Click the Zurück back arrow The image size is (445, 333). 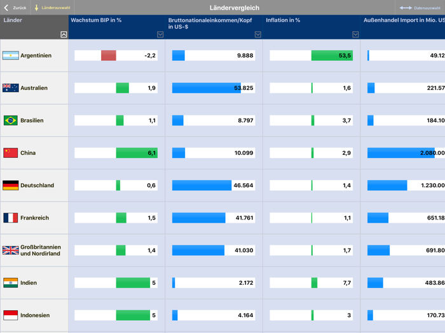click(x=7, y=8)
